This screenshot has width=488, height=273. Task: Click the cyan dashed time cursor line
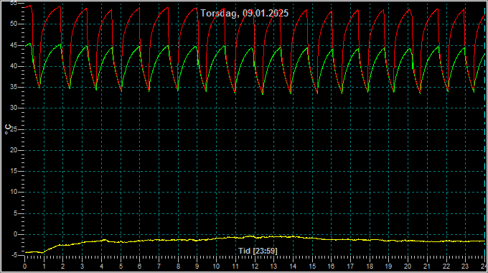click(485, 131)
